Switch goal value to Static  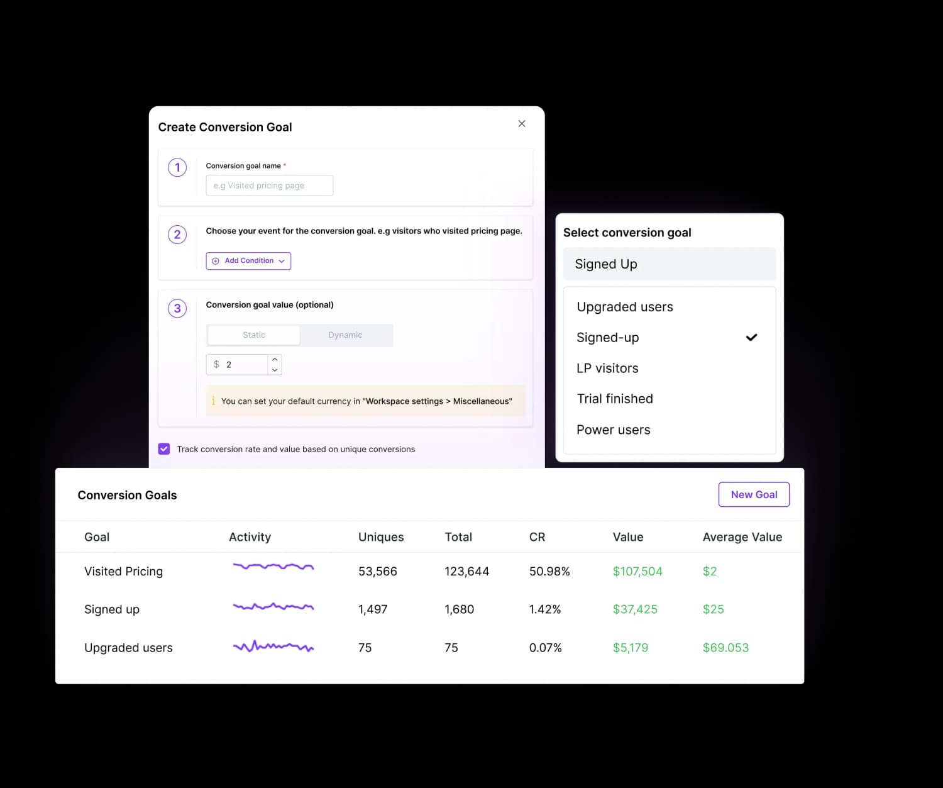[x=254, y=335]
